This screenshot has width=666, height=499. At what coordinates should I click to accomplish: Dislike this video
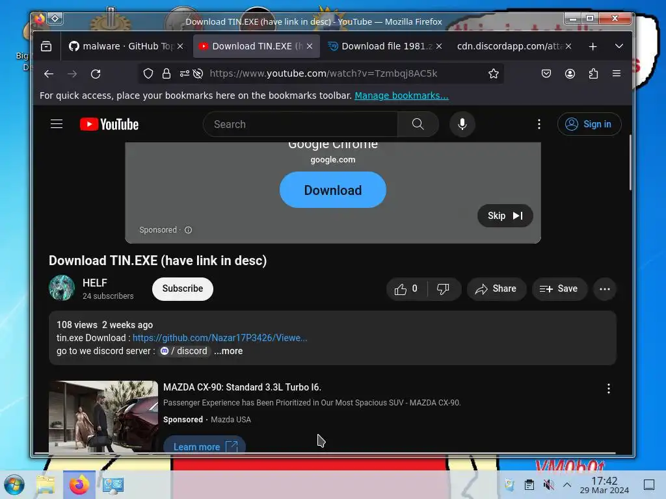[443, 289]
